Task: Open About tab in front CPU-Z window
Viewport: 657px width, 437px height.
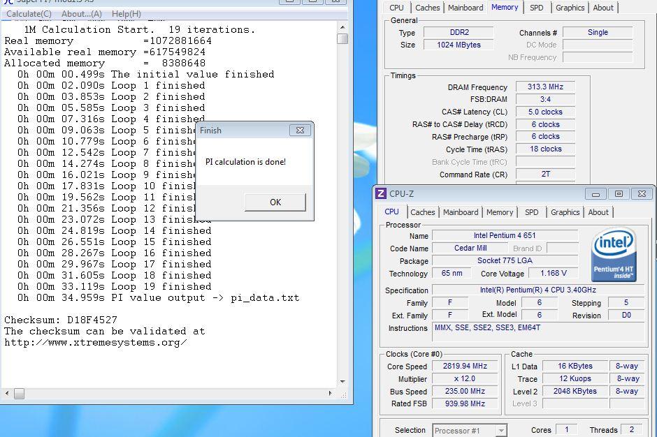Action: (x=598, y=212)
